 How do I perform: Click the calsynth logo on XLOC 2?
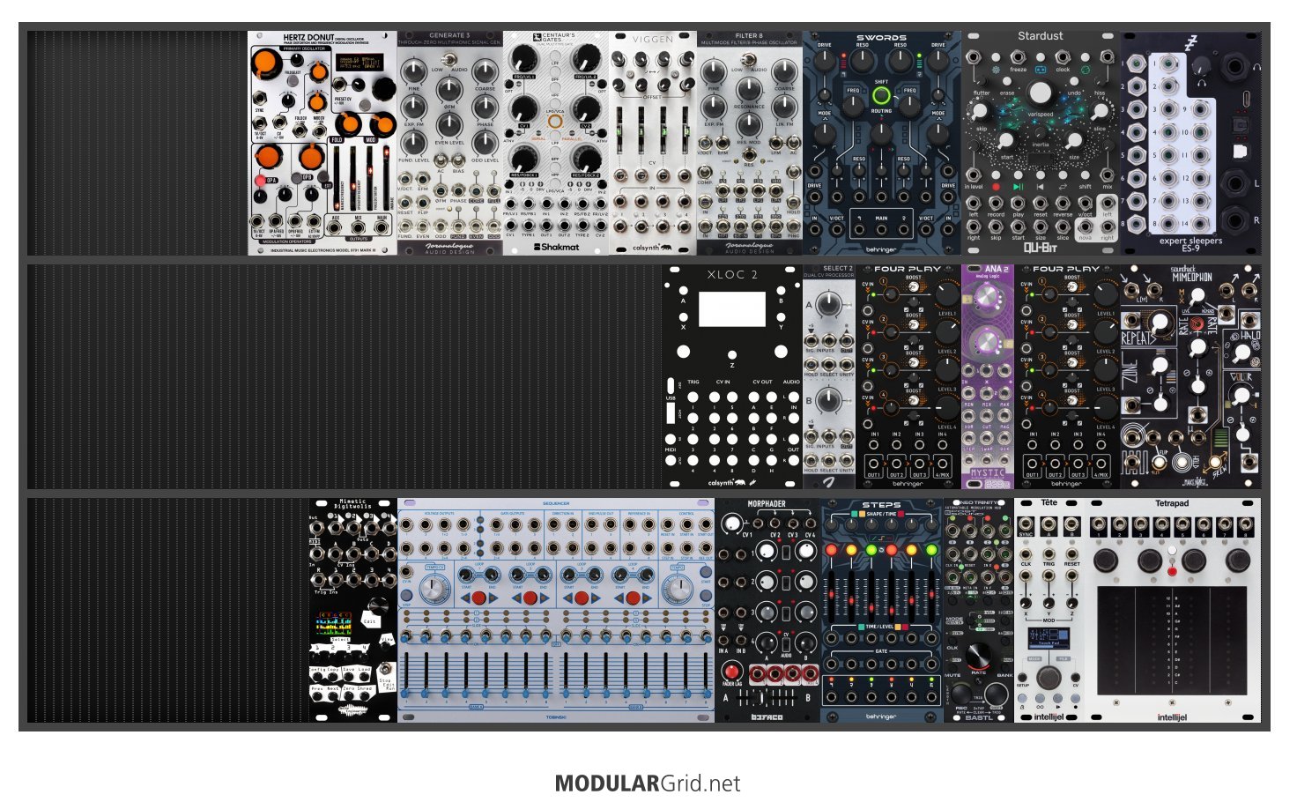pos(727,483)
